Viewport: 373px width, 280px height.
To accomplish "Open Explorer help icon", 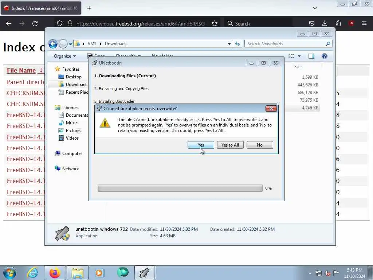I will point(325,56).
